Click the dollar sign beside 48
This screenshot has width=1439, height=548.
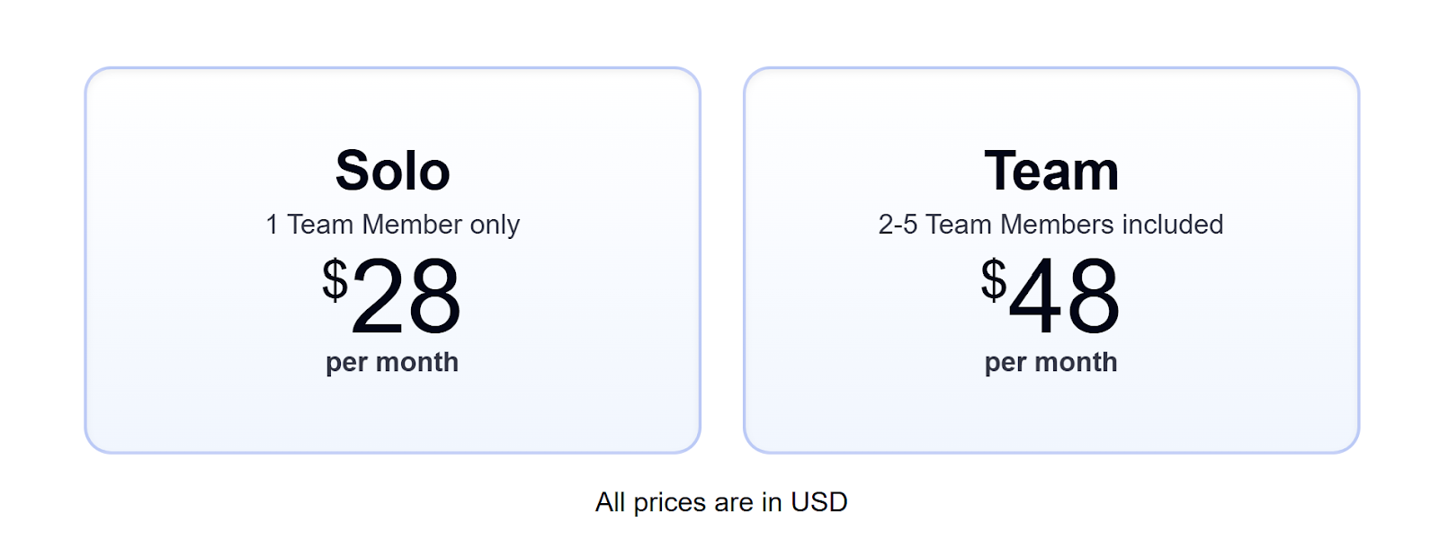tap(993, 279)
